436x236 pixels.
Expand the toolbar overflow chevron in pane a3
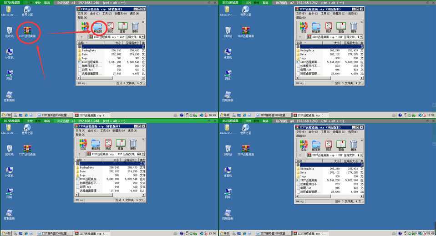click(143, 139)
